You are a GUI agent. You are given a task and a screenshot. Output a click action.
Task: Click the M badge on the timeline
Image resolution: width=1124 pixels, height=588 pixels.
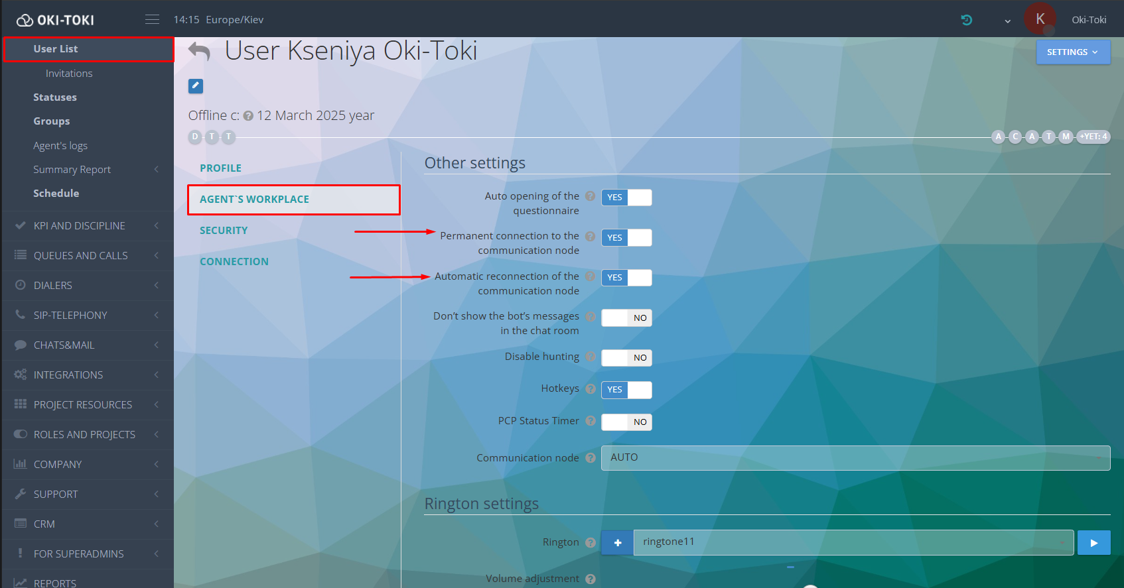coord(1066,137)
